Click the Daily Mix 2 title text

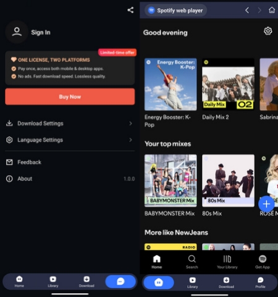(216, 117)
